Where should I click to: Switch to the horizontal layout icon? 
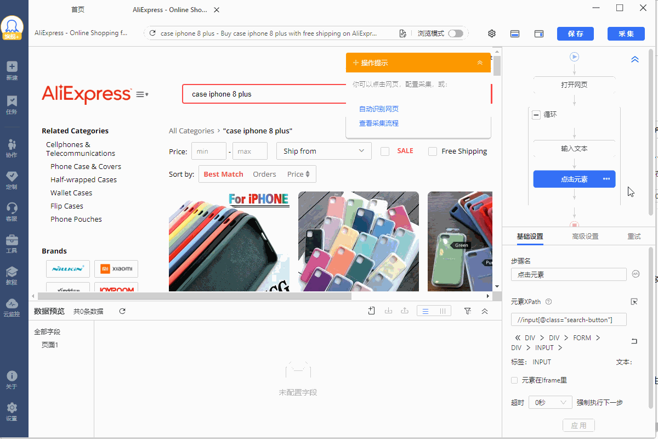pos(515,33)
